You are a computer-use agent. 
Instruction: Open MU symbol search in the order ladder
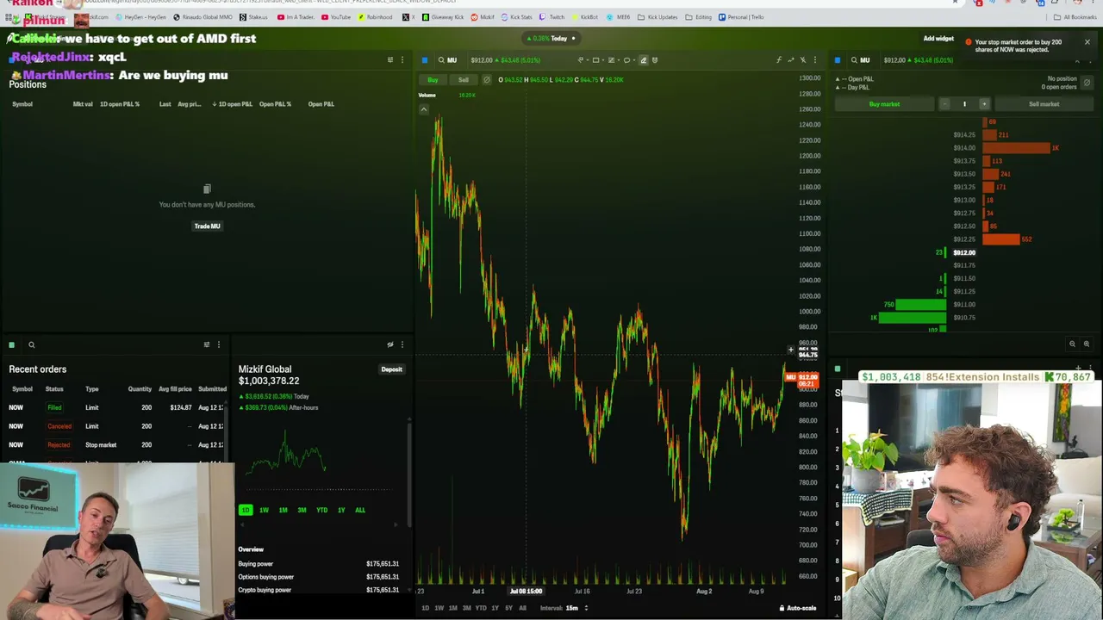(860, 60)
